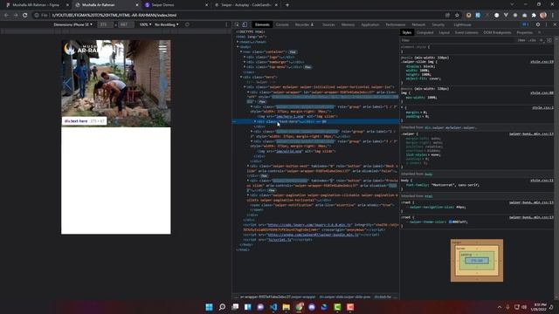Viewport: 559px width, 314px height.
Task: Toggle the device toolbar icon
Action: [245, 24]
